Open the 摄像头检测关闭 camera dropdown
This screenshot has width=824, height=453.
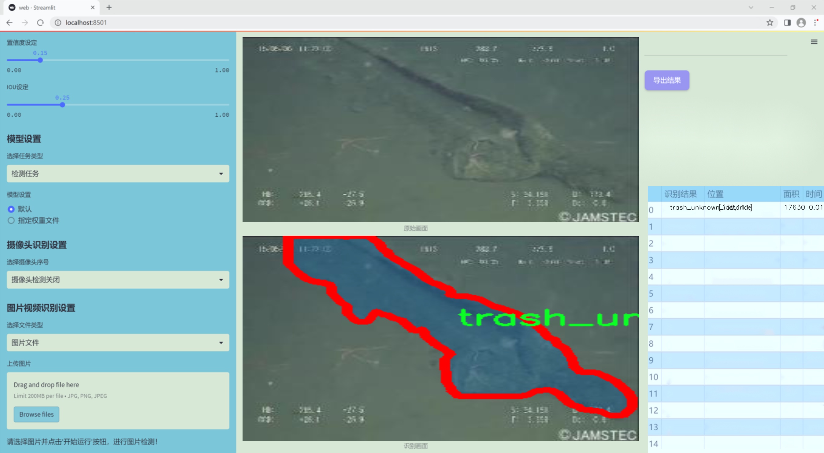pos(118,279)
